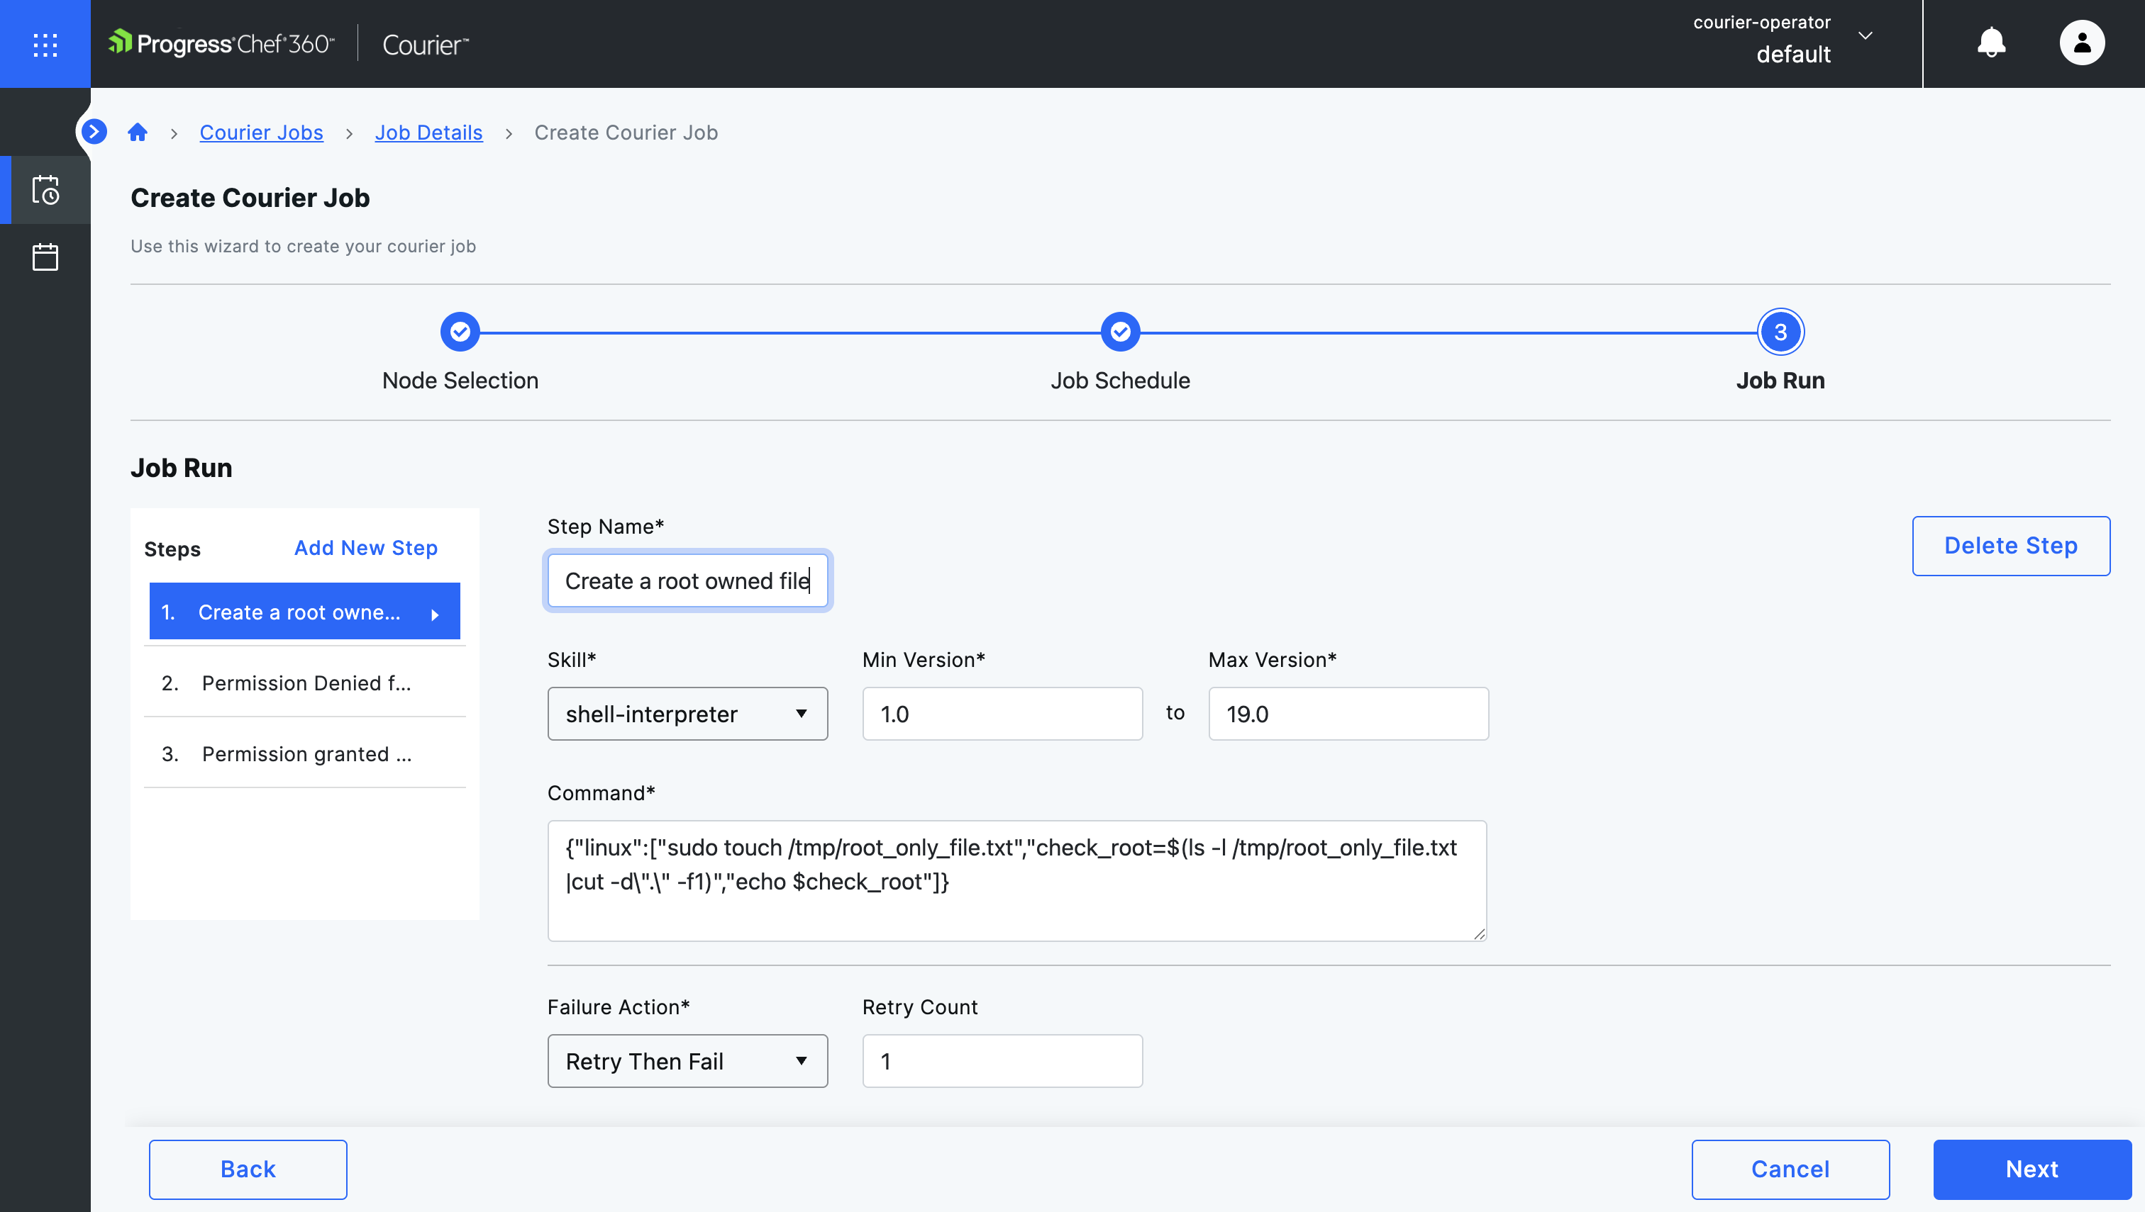The width and height of the screenshot is (2145, 1212).
Task: Open the notifications bell
Action: pos(1991,43)
